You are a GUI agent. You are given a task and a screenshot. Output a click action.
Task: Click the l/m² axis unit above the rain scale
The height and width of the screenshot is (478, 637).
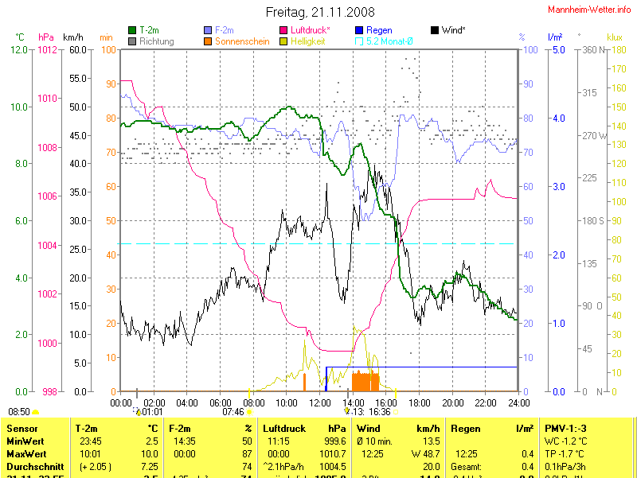click(x=555, y=37)
